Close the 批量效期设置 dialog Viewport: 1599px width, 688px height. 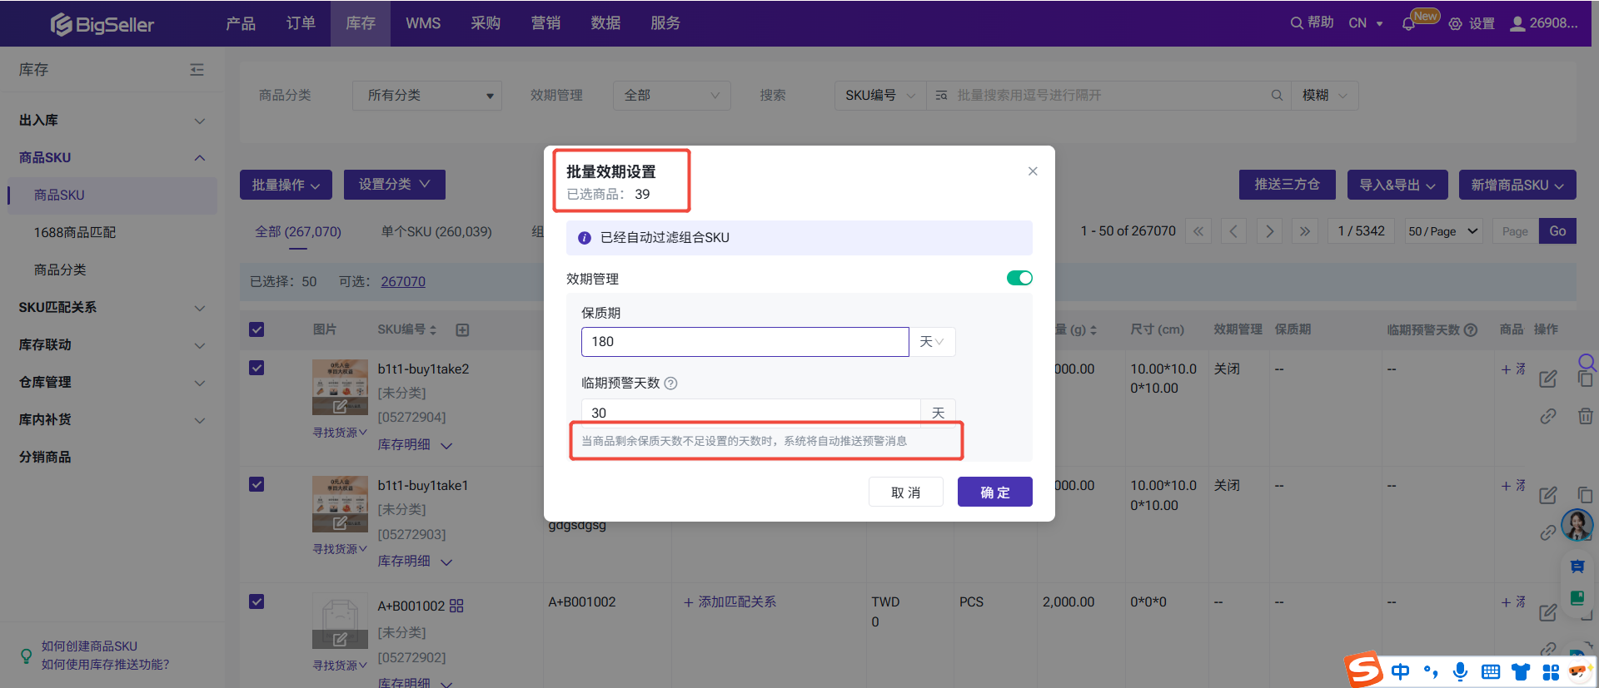(x=1033, y=171)
